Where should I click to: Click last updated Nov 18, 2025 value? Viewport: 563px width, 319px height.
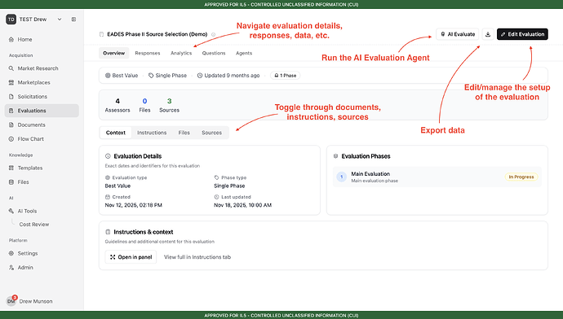242,205
